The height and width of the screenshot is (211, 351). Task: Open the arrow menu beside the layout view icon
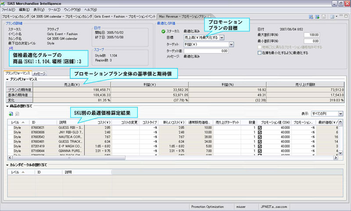click(337, 17)
